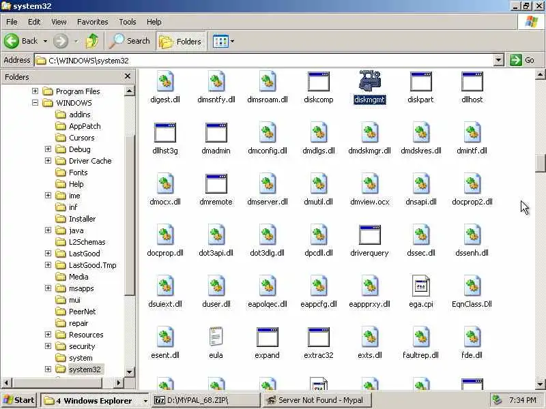This screenshot has height=409, width=546.
Task: Select the dmview.ocx file icon
Action: pos(369,183)
